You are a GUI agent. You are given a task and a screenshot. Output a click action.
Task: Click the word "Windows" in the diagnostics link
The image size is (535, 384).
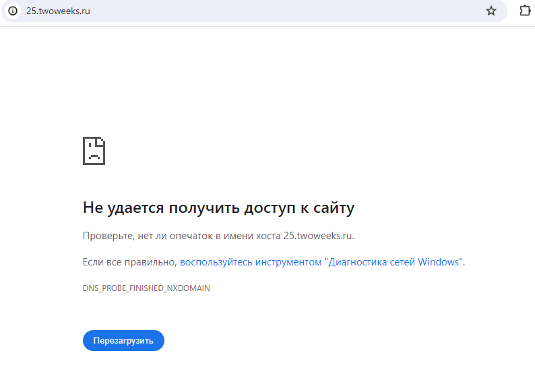439,262
